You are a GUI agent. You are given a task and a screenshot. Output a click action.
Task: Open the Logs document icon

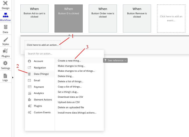(x=6, y=75)
